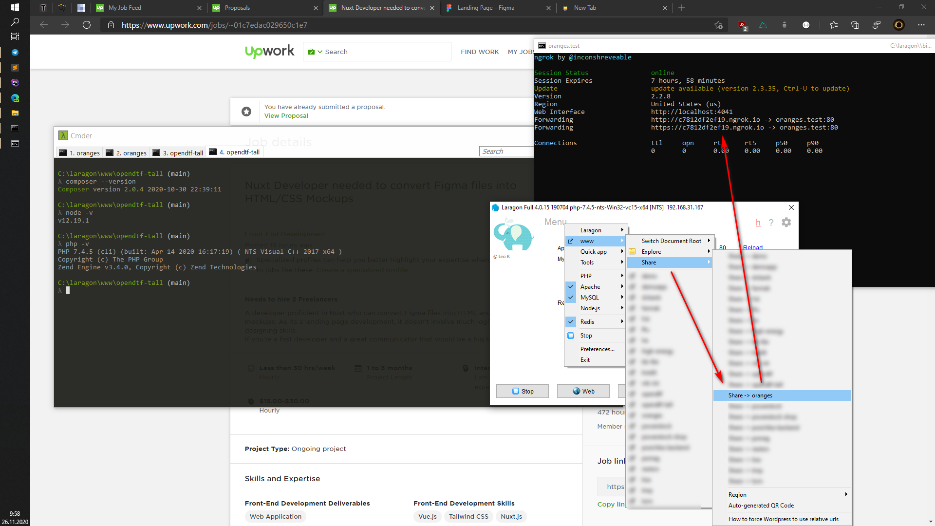The height and width of the screenshot is (526, 935).
Task: Toggle Apache checkmark in Laragon menu
Action: coord(571,287)
